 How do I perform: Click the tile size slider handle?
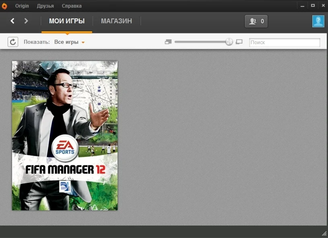click(x=229, y=41)
